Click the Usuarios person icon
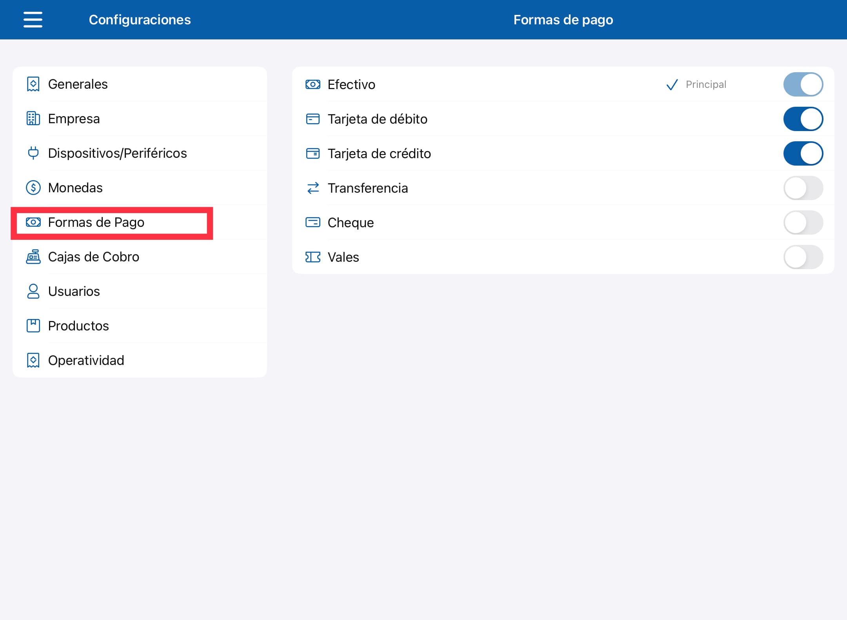Image resolution: width=847 pixels, height=620 pixels. 33,291
